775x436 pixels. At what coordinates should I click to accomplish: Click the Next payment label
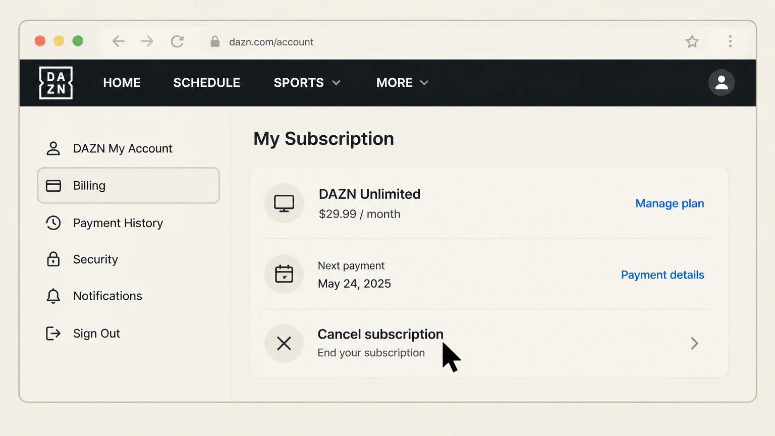pos(351,266)
